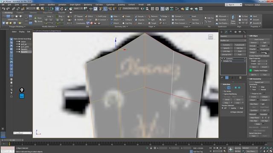Screen dimensions: 273x153
Task: Open the Utilities wrench tab
Action: (244, 32)
